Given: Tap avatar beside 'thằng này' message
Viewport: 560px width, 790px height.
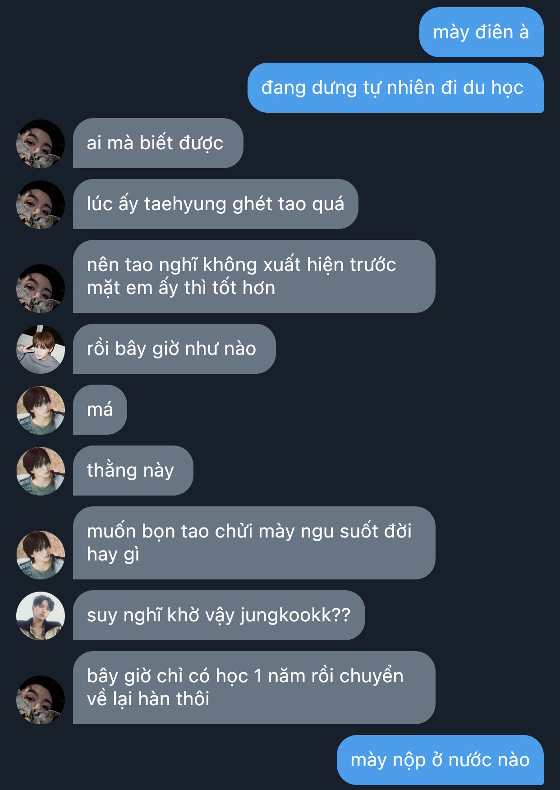Looking at the screenshot, I should 41,471.
